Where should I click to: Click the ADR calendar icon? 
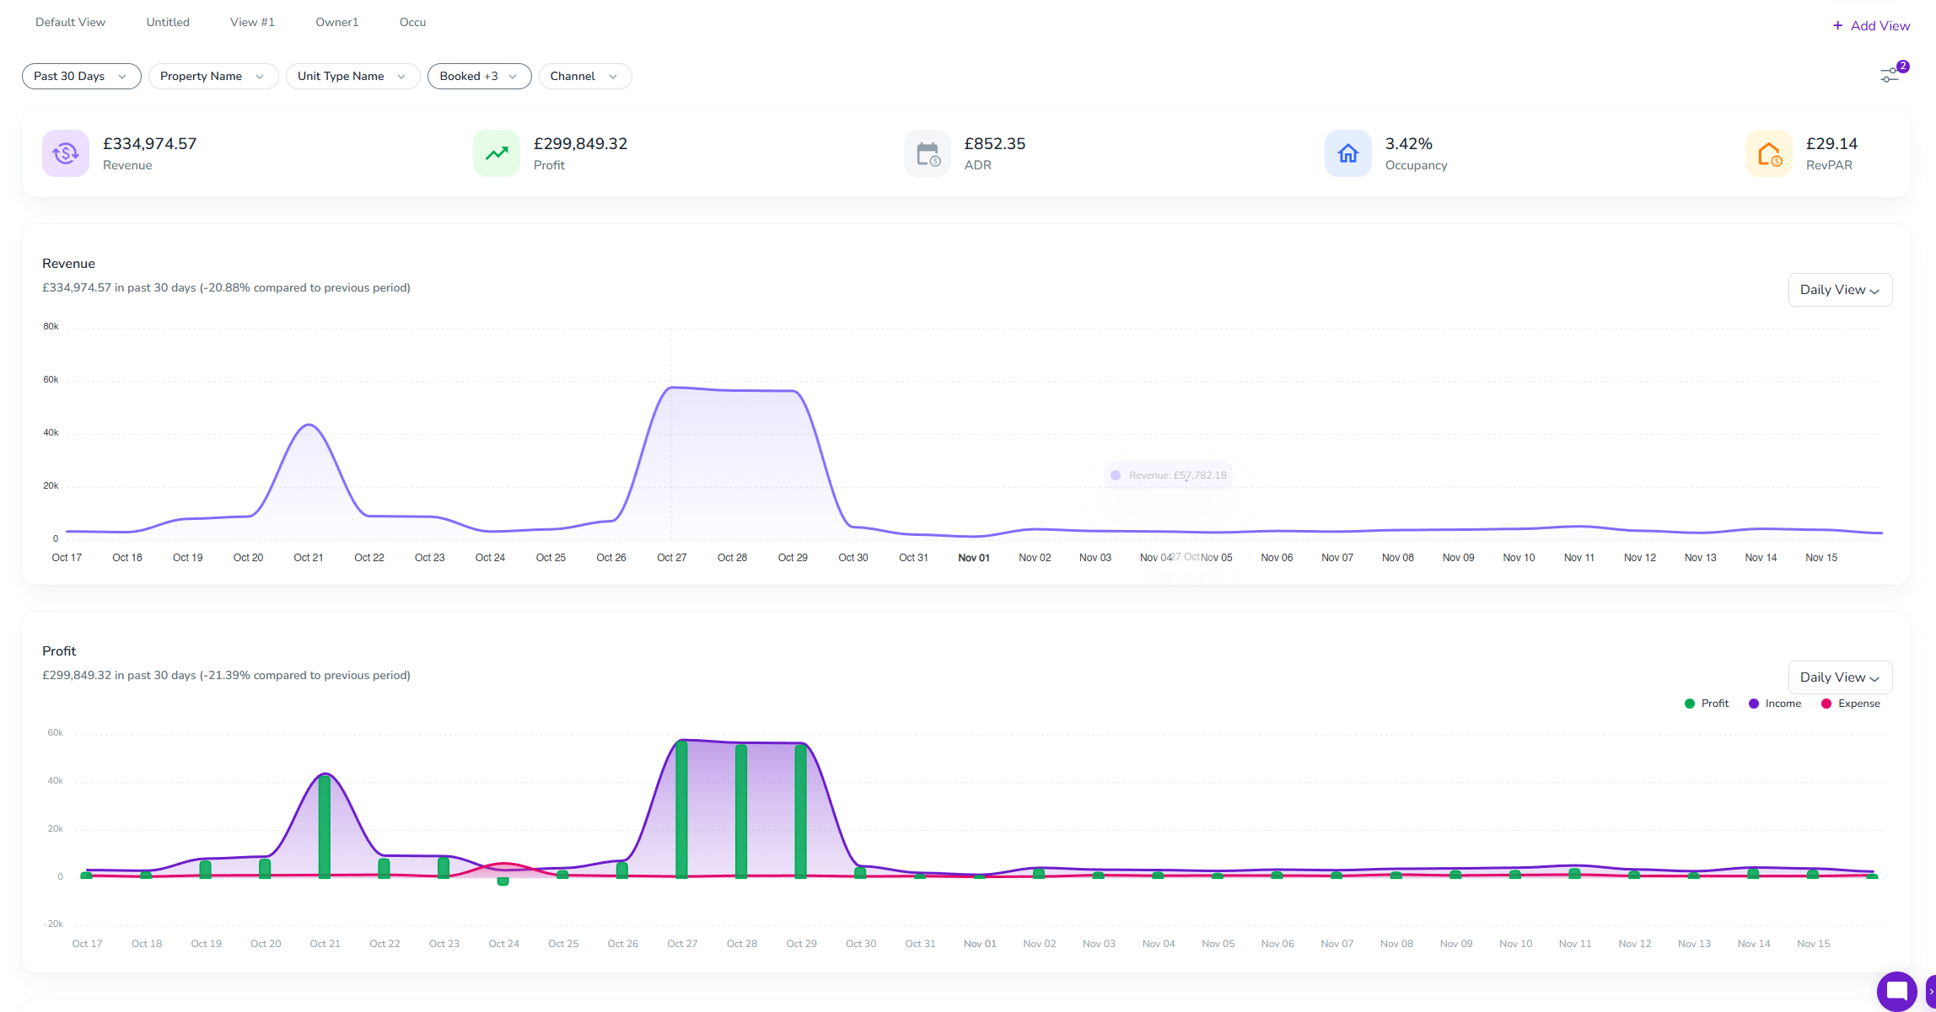[x=928, y=153]
